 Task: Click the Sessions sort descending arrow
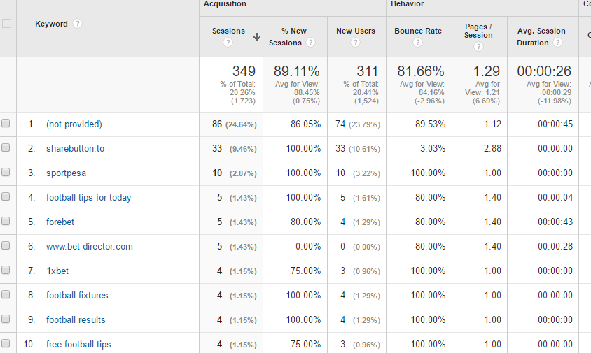coord(257,36)
